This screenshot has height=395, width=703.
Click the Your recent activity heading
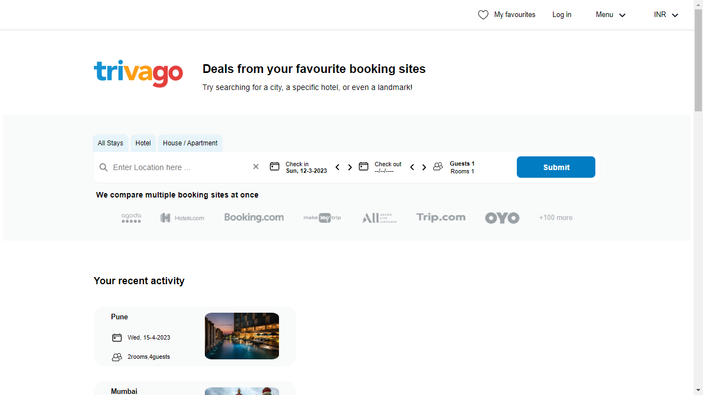(139, 281)
